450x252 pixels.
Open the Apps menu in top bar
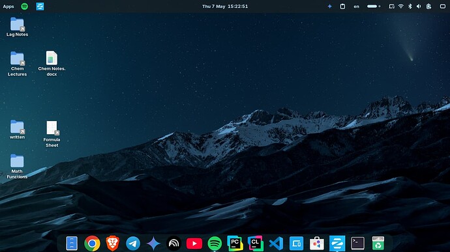coord(8,7)
